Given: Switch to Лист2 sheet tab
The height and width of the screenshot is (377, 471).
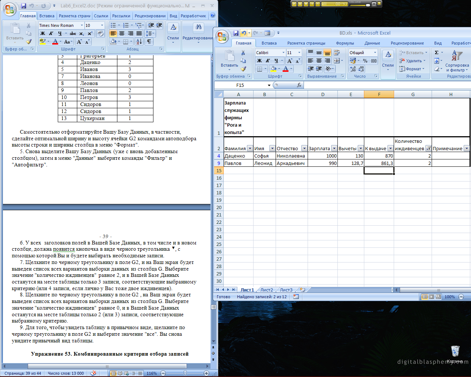Looking at the screenshot, I should (x=267, y=290).
